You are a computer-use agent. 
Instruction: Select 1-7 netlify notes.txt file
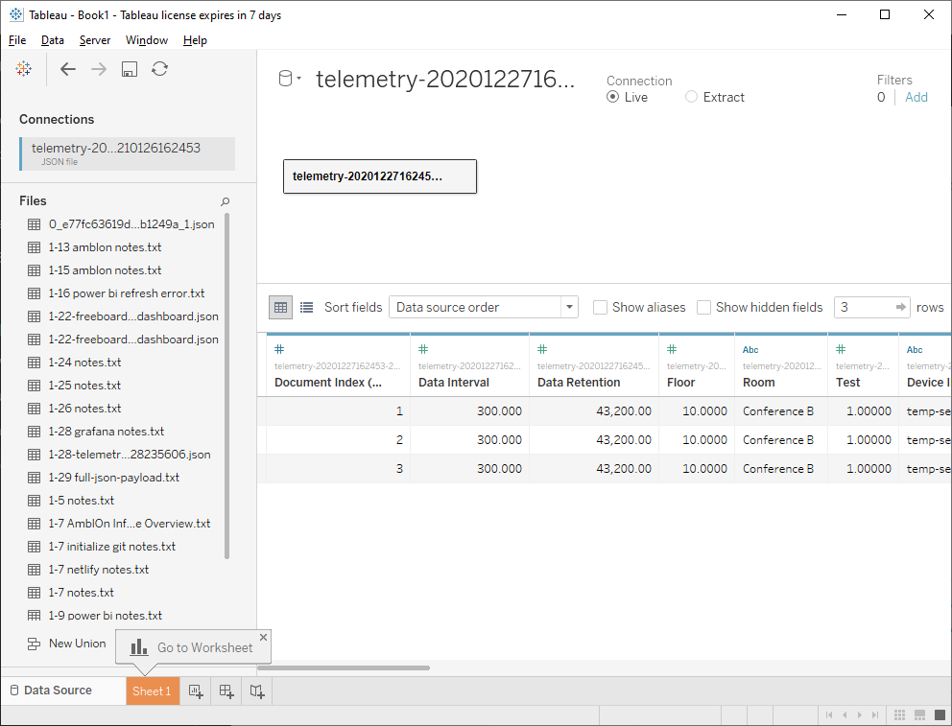pyautogui.click(x=88, y=570)
